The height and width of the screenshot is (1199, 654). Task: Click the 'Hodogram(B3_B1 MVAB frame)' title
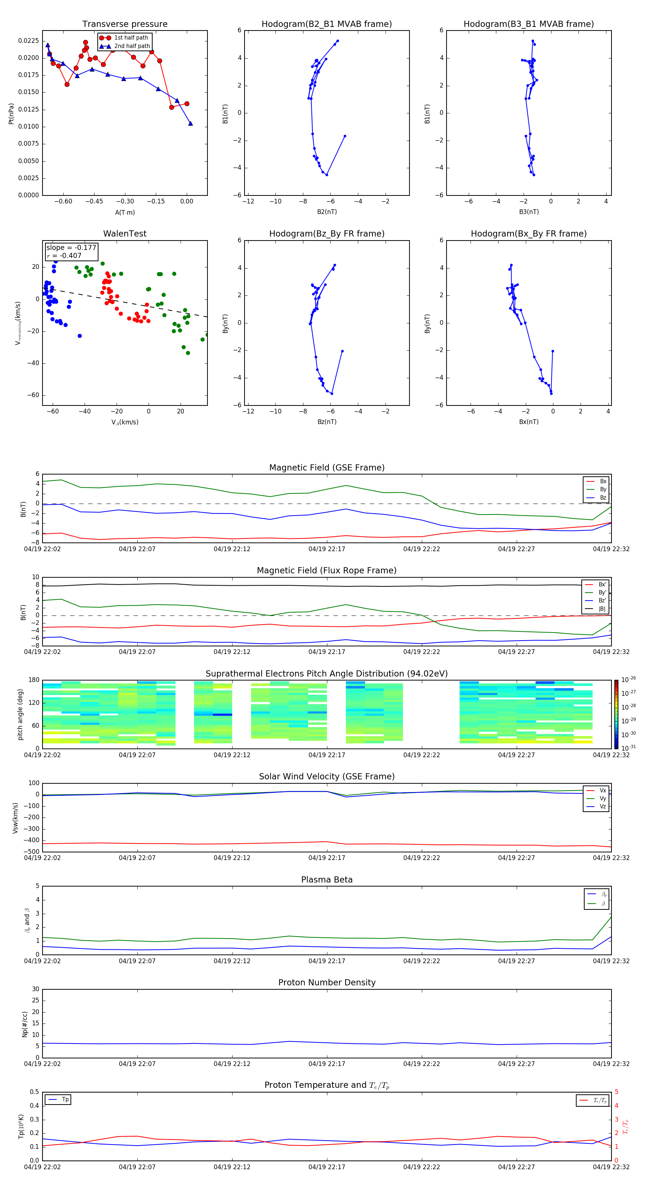coord(529,24)
